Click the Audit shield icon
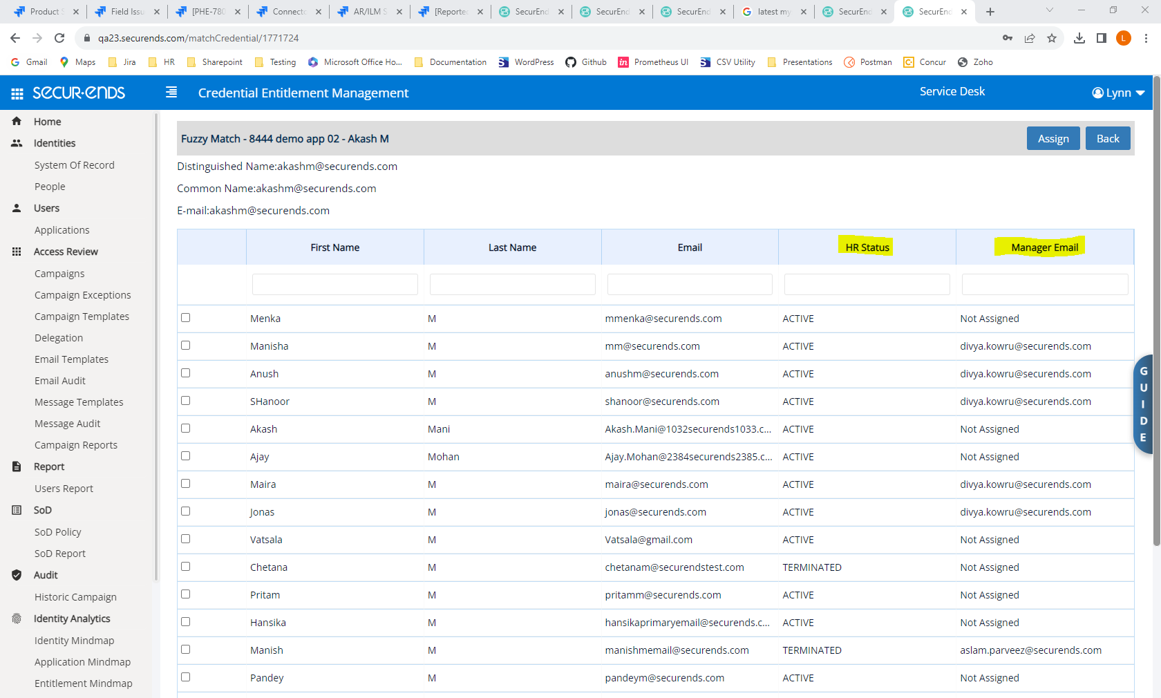This screenshot has width=1161, height=698. click(x=16, y=574)
